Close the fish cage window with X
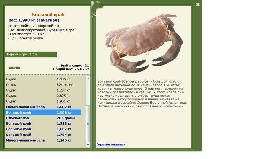Viewport: 255px width, 159px height. point(198,4)
